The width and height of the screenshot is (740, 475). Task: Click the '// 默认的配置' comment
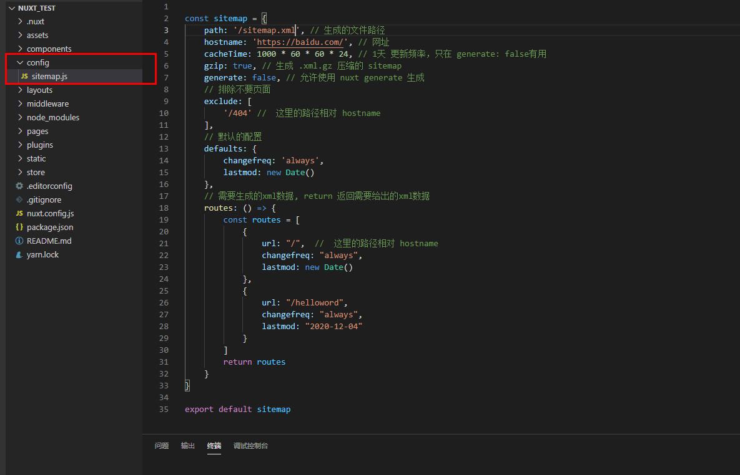[233, 137]
